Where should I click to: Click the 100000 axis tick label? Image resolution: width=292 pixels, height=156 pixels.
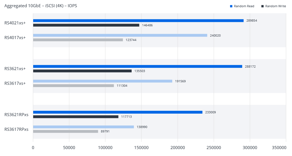click(105, 148)
